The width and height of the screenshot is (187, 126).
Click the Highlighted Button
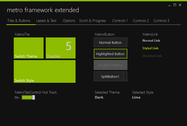click(x=110, y=54)
